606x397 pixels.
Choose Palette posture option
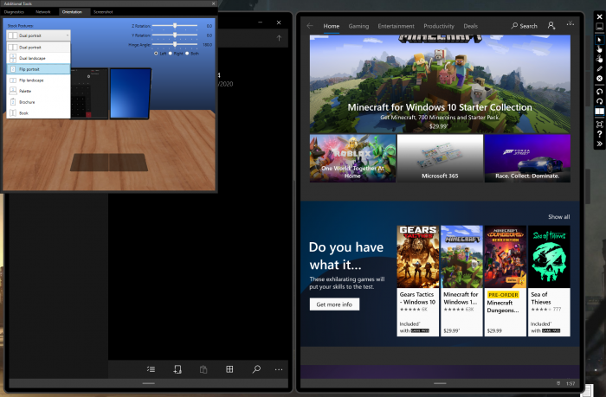pyautogui.click(x=39, y=91)
